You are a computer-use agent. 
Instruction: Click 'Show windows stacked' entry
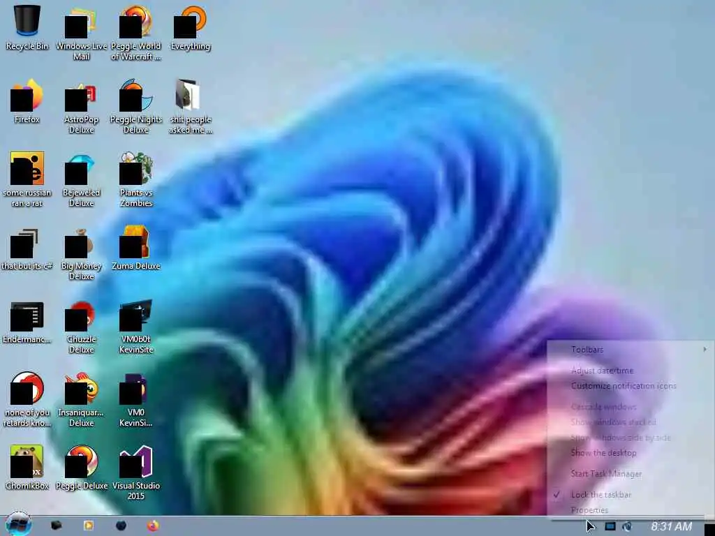point(631,422)
